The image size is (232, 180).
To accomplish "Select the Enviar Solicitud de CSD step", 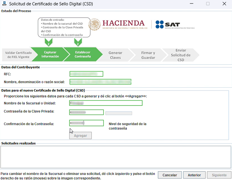I will point(180,55).
